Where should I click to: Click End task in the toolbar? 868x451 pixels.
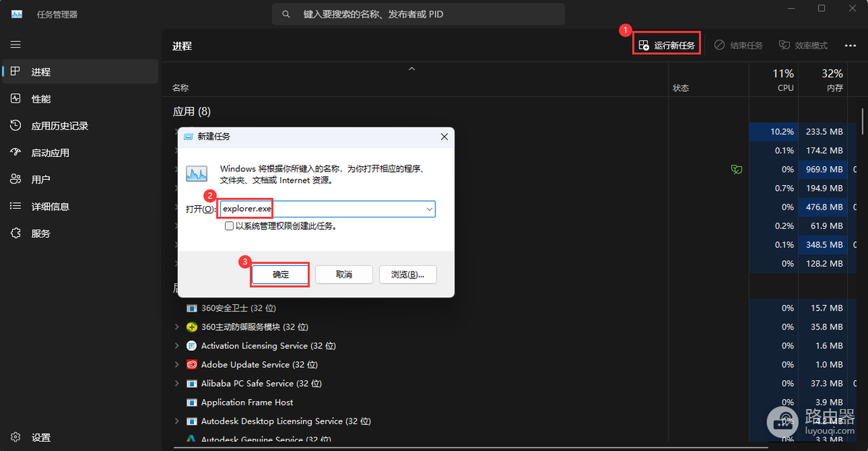click(x=739, y=45)
